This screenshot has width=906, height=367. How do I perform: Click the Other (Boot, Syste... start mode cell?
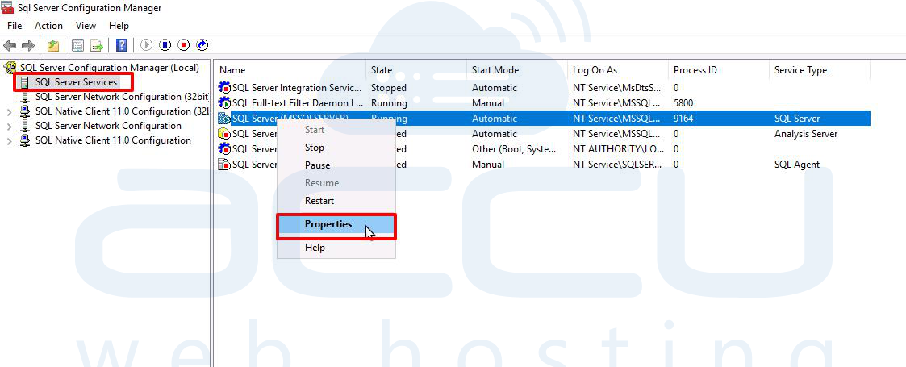(514, 149)
